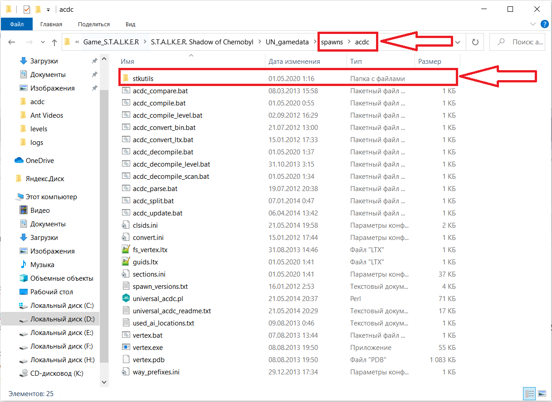Open recent locations dropdown arrow
The width and height of the screenshot is (552, 402).
[43, 42]
